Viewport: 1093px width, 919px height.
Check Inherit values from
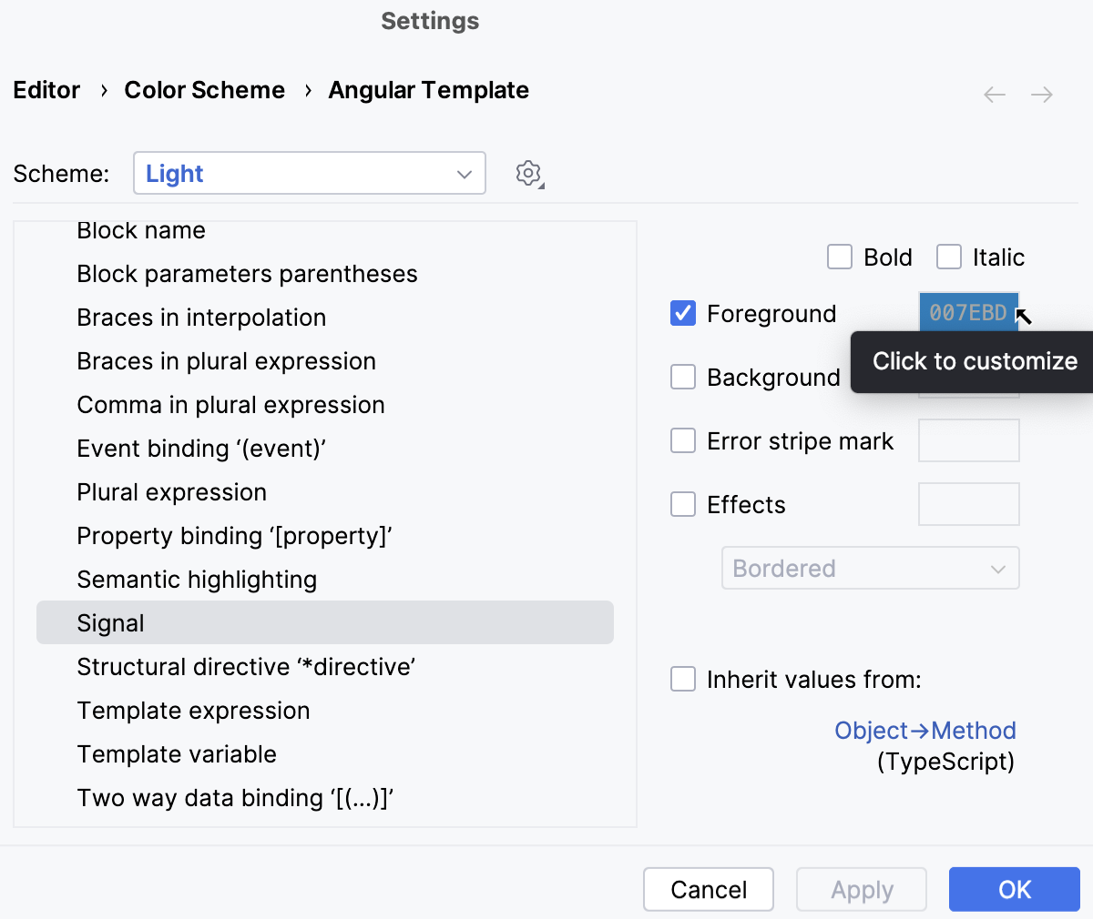click(683, 679)
